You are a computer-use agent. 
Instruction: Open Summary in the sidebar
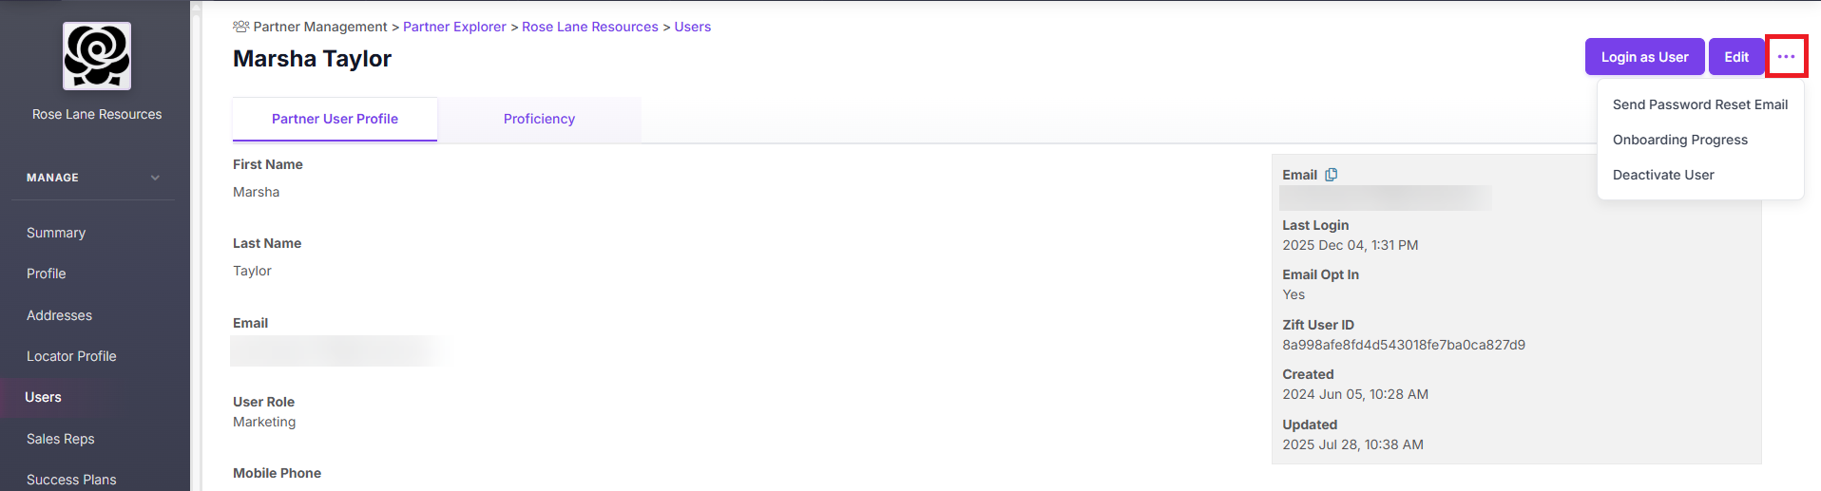point(56,233)
